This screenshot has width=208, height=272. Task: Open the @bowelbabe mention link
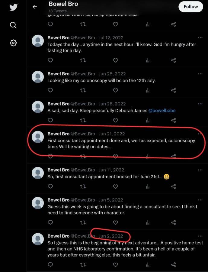pyautogui.click(x=162, y=111)
